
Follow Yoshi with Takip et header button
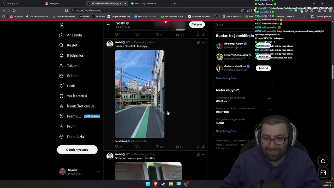197,25
